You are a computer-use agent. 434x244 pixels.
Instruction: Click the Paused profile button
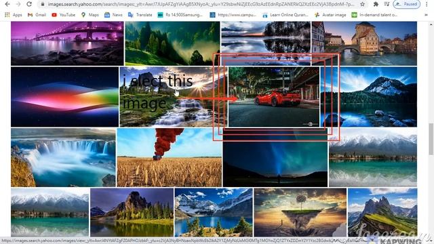[x=407, y=4]
